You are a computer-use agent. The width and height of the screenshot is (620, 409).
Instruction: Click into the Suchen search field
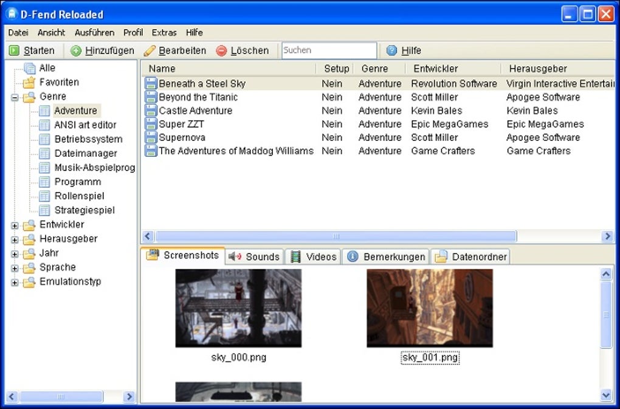(x=329, y=50)
